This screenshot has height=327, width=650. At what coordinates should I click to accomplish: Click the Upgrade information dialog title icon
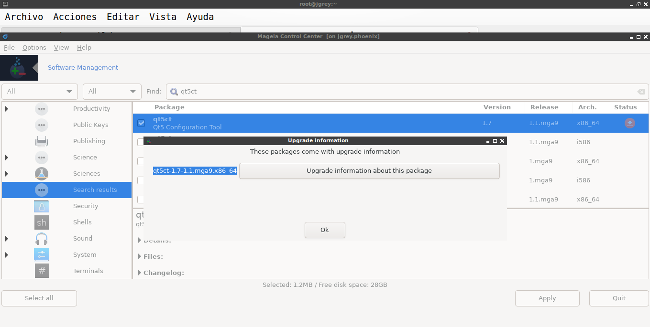point(149,141)
